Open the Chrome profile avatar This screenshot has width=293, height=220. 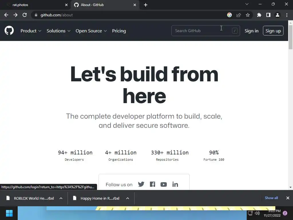(x=278, y=15)
